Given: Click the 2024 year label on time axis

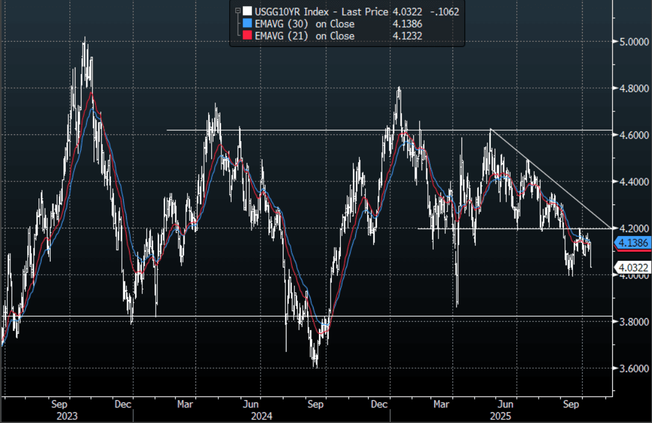Looking at the screenshot, I should [261, 416].
